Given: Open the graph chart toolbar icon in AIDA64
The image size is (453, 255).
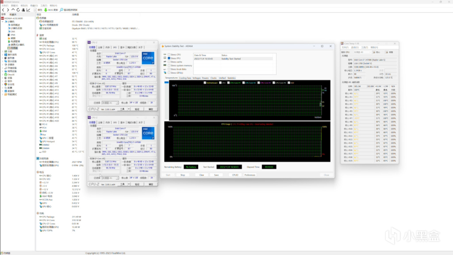Looking at the screenshot, I should (x=28, y=10).
